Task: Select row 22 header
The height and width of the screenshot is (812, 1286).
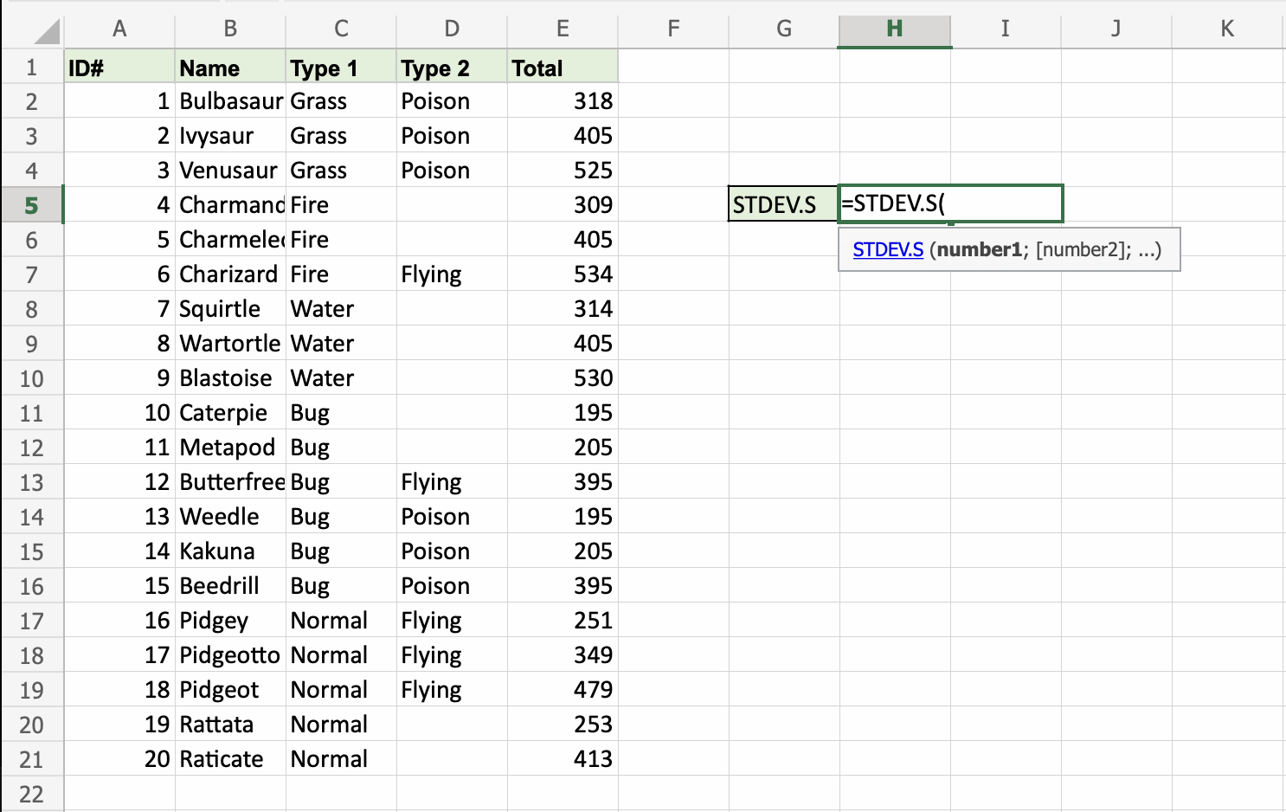Action: [33, 794]
